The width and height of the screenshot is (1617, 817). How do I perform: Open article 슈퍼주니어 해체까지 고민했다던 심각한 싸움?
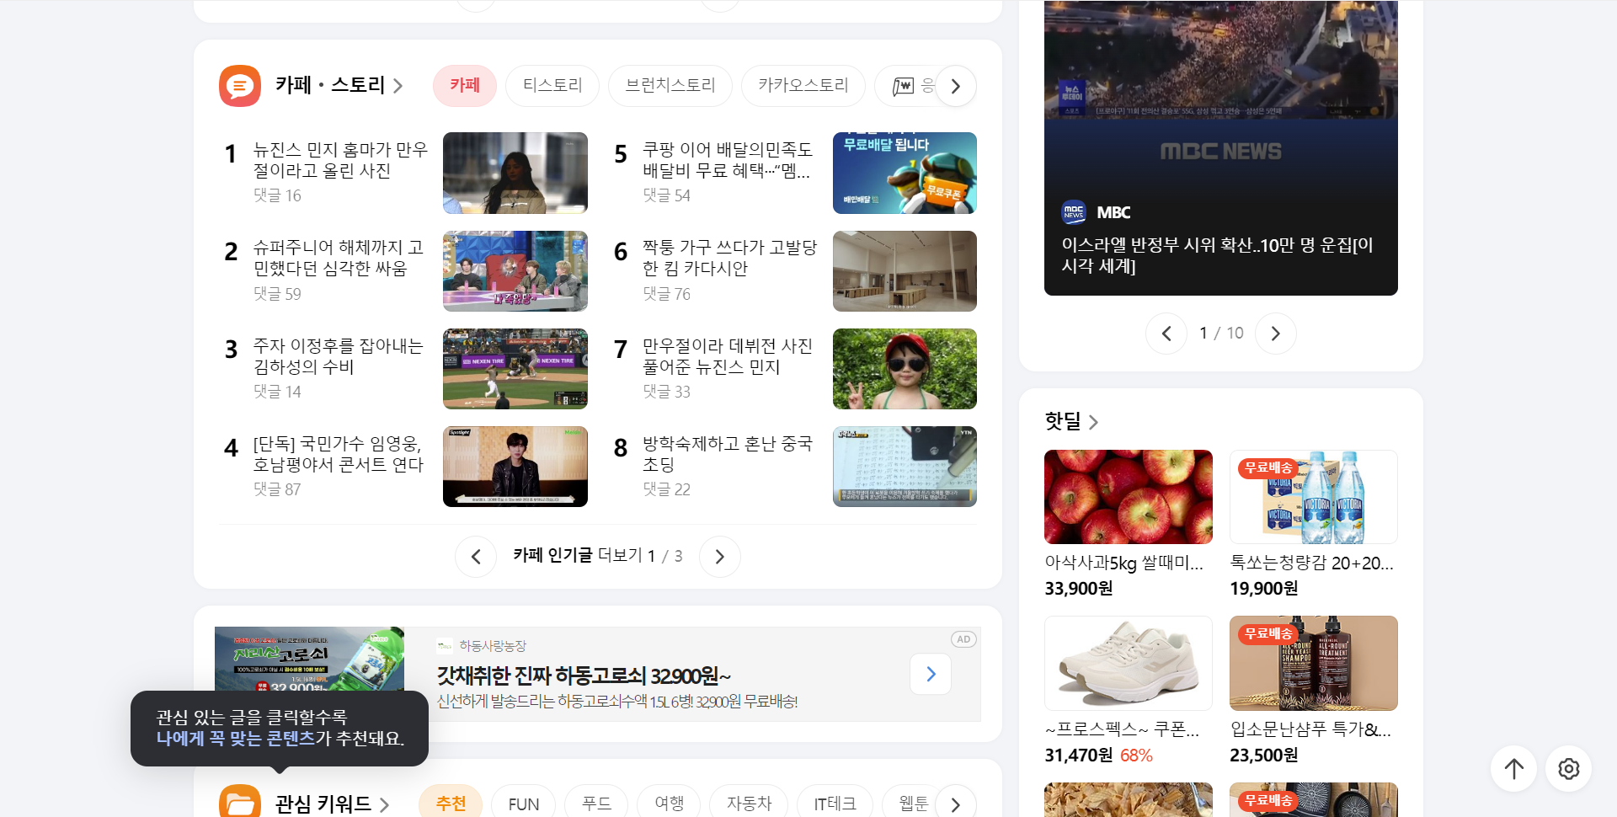click(x=339, y=258)
